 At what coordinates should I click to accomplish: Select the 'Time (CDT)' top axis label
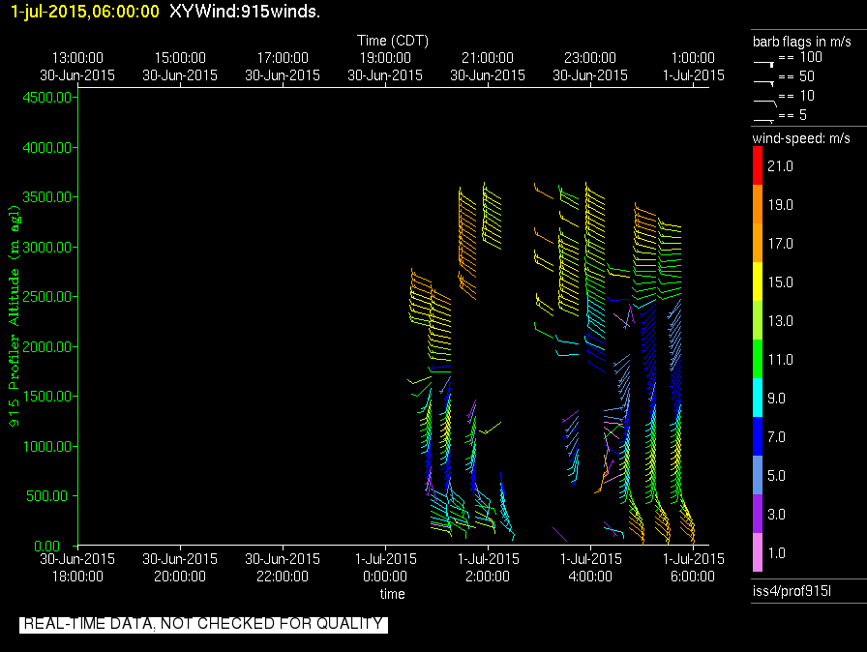click(393, 41)
